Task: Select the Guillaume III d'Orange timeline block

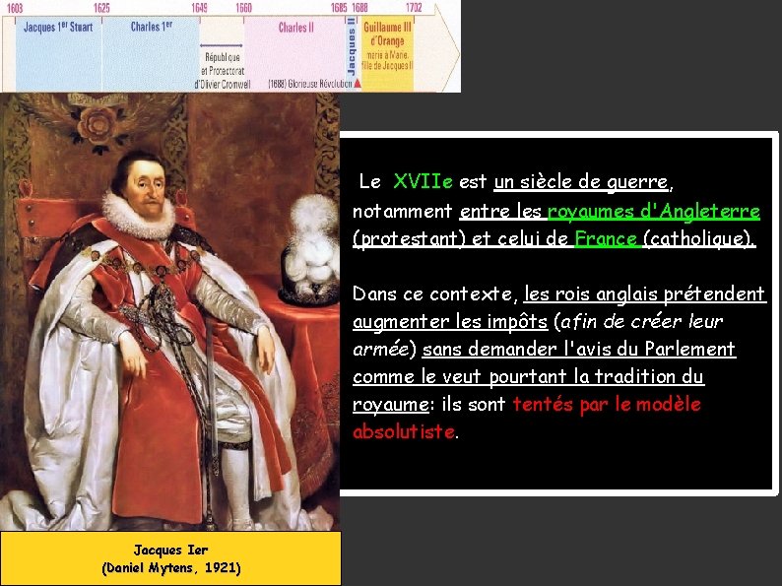Action: 387,54
